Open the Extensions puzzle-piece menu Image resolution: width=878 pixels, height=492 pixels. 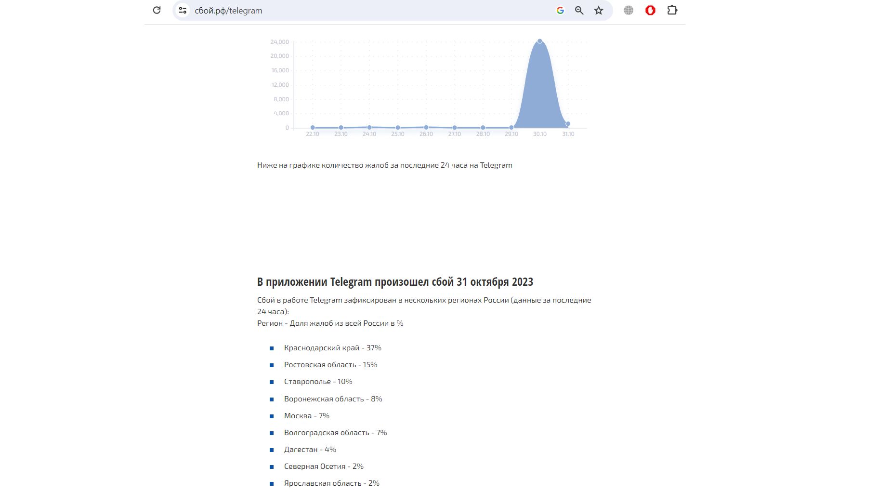[x=672, y=10]
